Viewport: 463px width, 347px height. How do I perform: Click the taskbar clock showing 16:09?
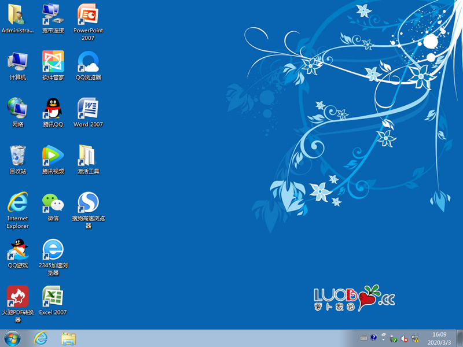(x=439, y=338)
